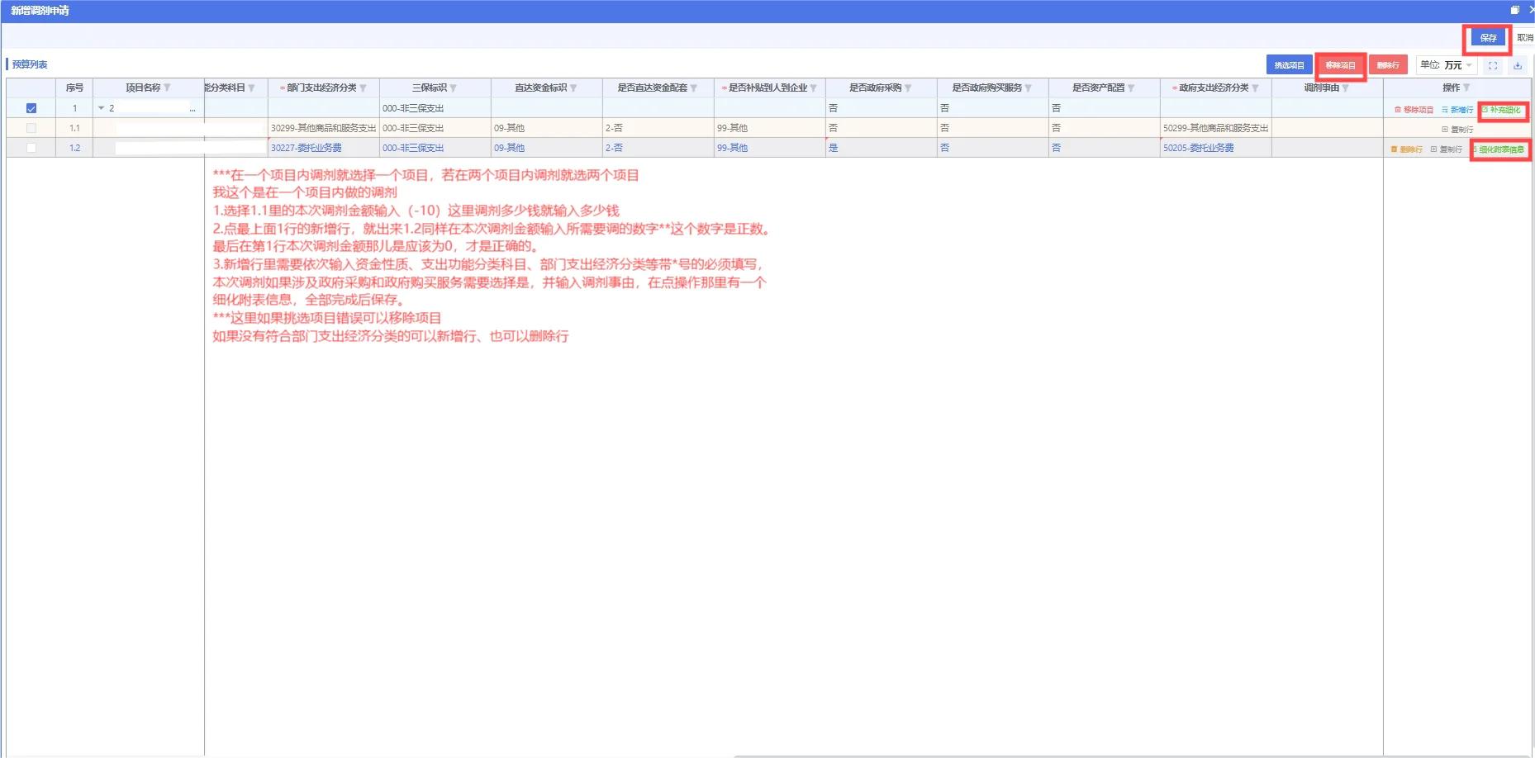Click the 移除项目 trash icon in row 1 operations
Viewport: 1535px width, 758px height.
[1397, 108]
